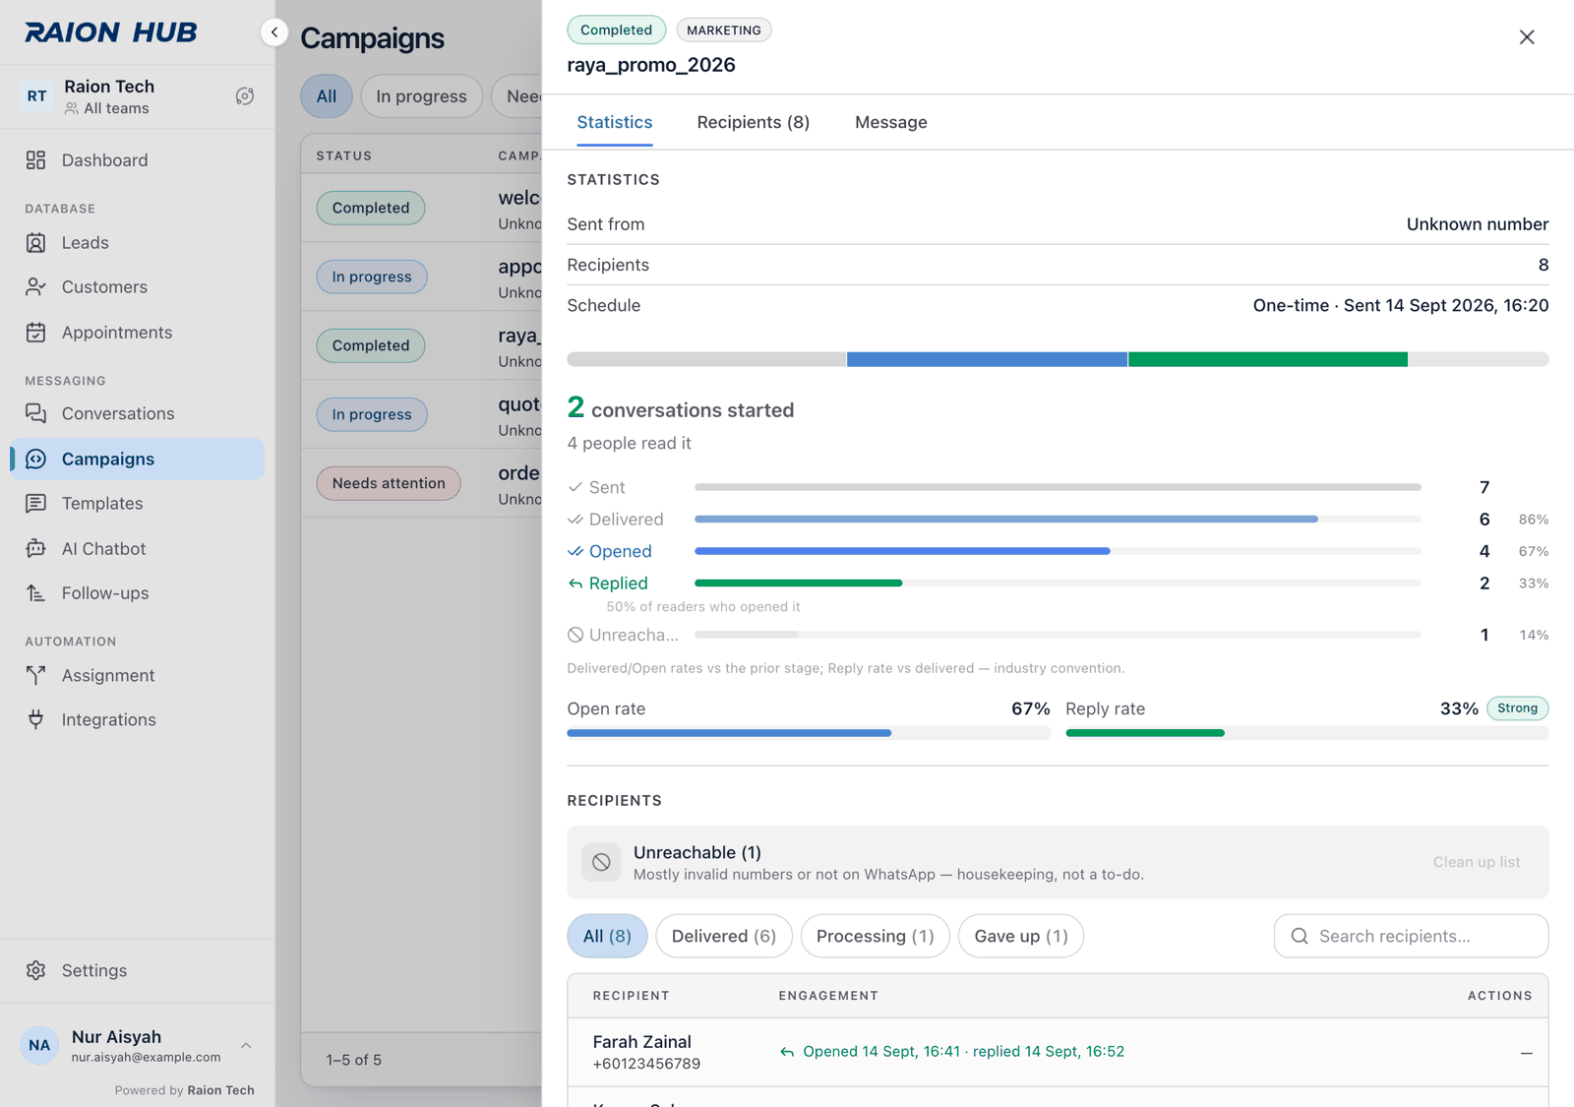
Task: Click the Reply rate progress bar
Action: 1307,733
